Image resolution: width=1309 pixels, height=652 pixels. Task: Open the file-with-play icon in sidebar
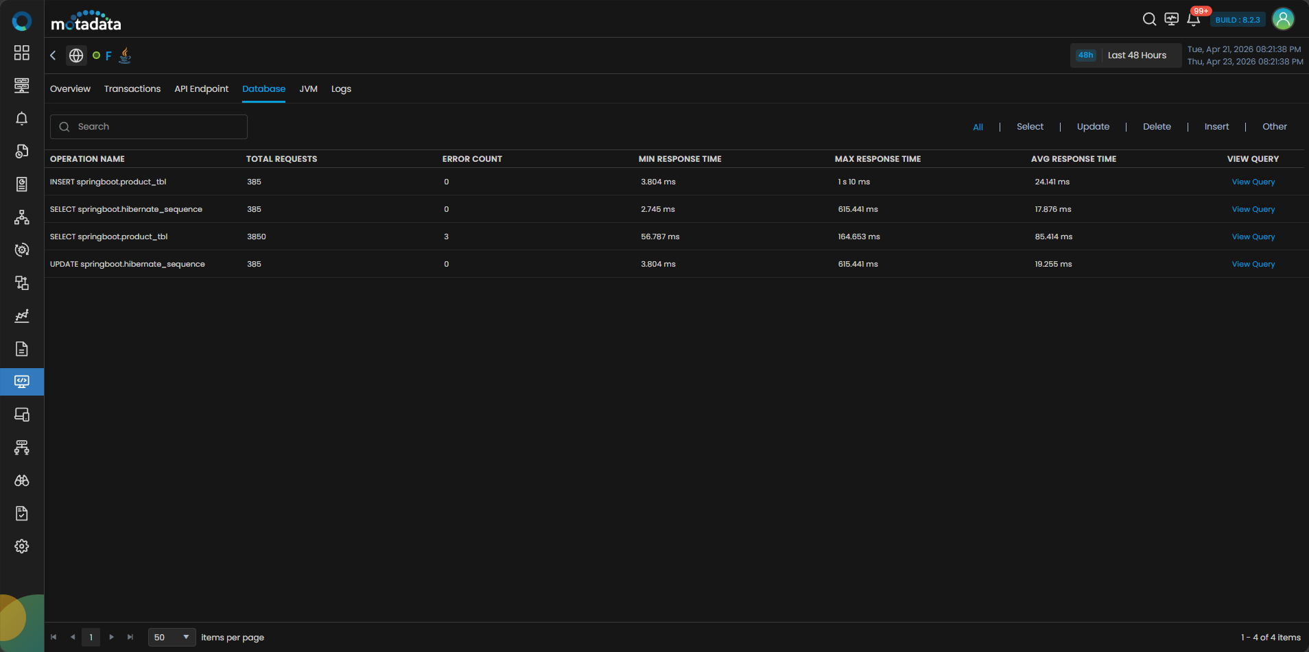[22, 152]
